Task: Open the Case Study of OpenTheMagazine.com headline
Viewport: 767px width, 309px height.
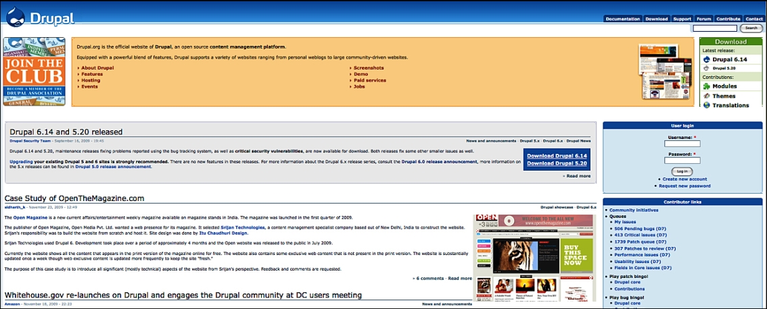Action: 74,198
